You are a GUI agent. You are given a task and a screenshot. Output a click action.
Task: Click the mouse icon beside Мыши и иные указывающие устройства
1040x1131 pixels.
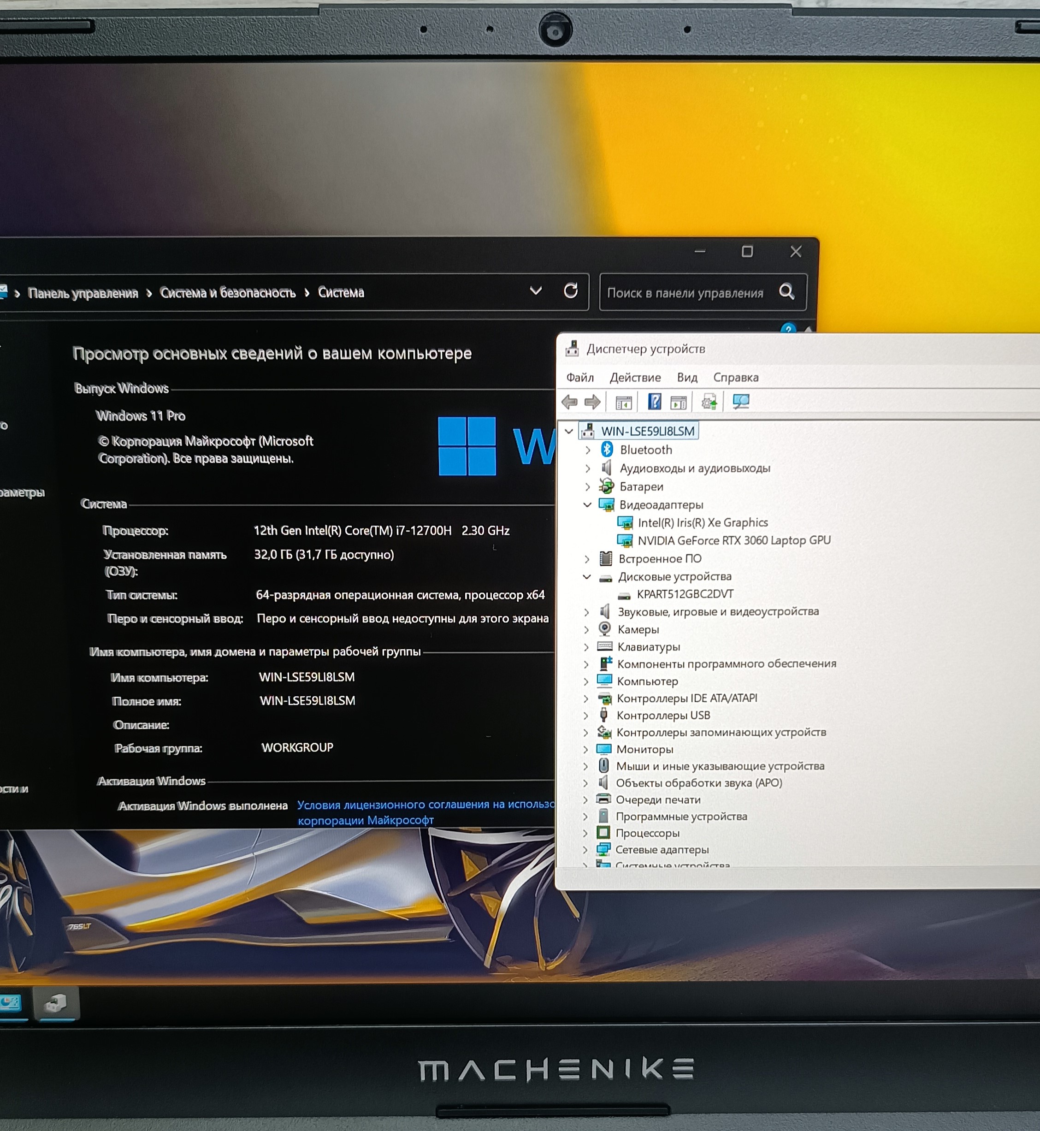pos(603,766)
